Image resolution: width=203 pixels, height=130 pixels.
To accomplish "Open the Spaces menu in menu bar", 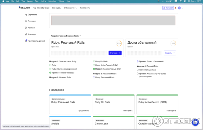I will click(30, 1).
